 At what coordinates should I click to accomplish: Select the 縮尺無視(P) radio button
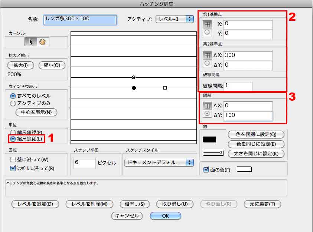click(x=13, y=132)
